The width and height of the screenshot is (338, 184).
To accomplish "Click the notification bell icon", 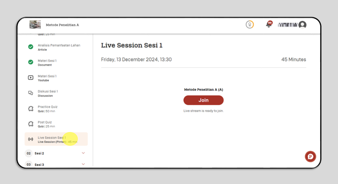I will [269, 24].
